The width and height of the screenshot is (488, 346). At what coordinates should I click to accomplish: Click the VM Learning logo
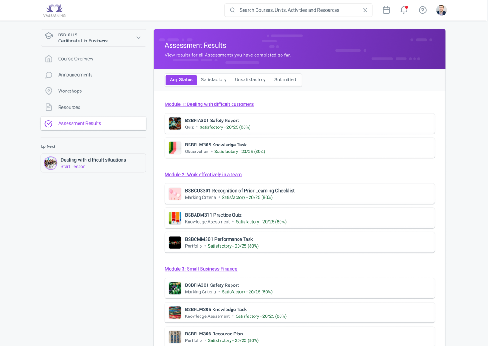click(x=55, y=10)
